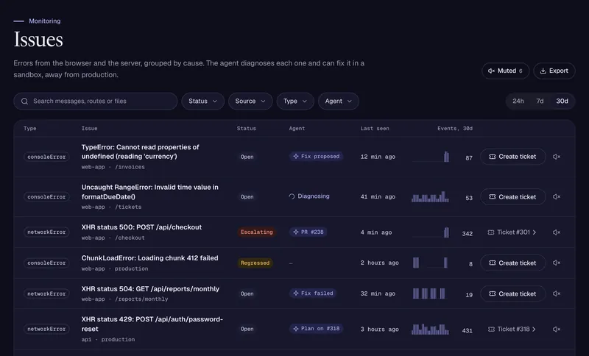
Task: Export the issues list
Action: tap(554, 71)
